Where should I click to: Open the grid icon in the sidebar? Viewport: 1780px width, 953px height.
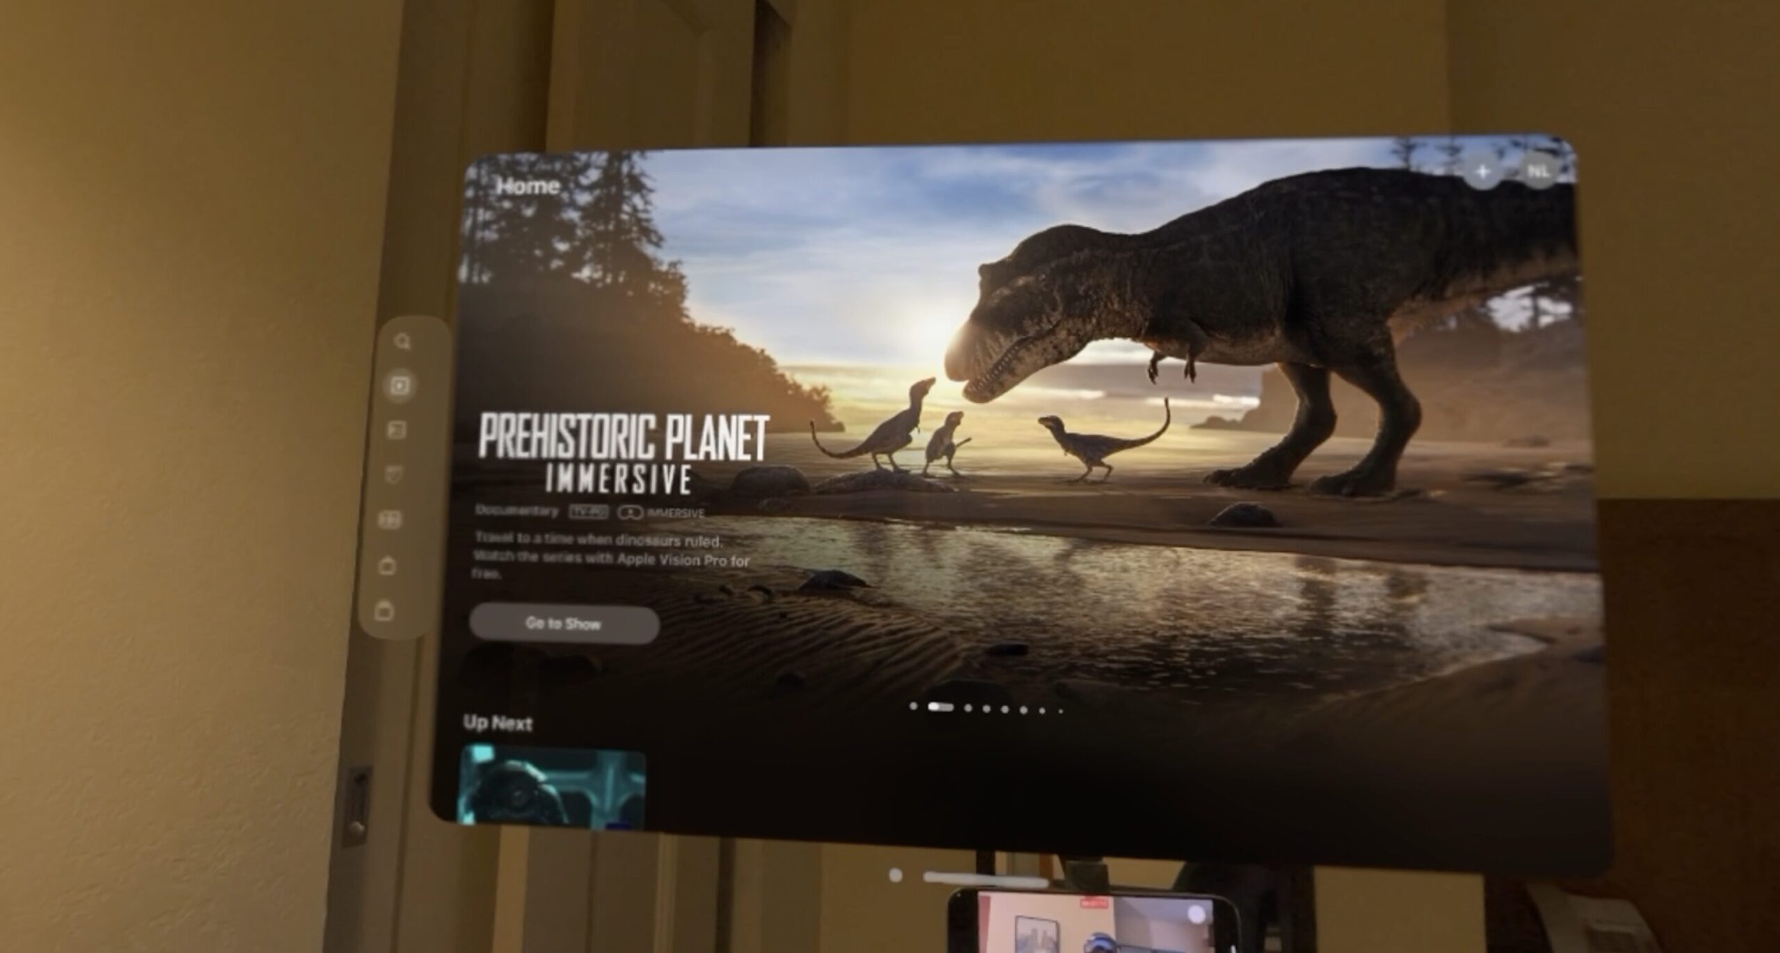(x=390, y=520)
